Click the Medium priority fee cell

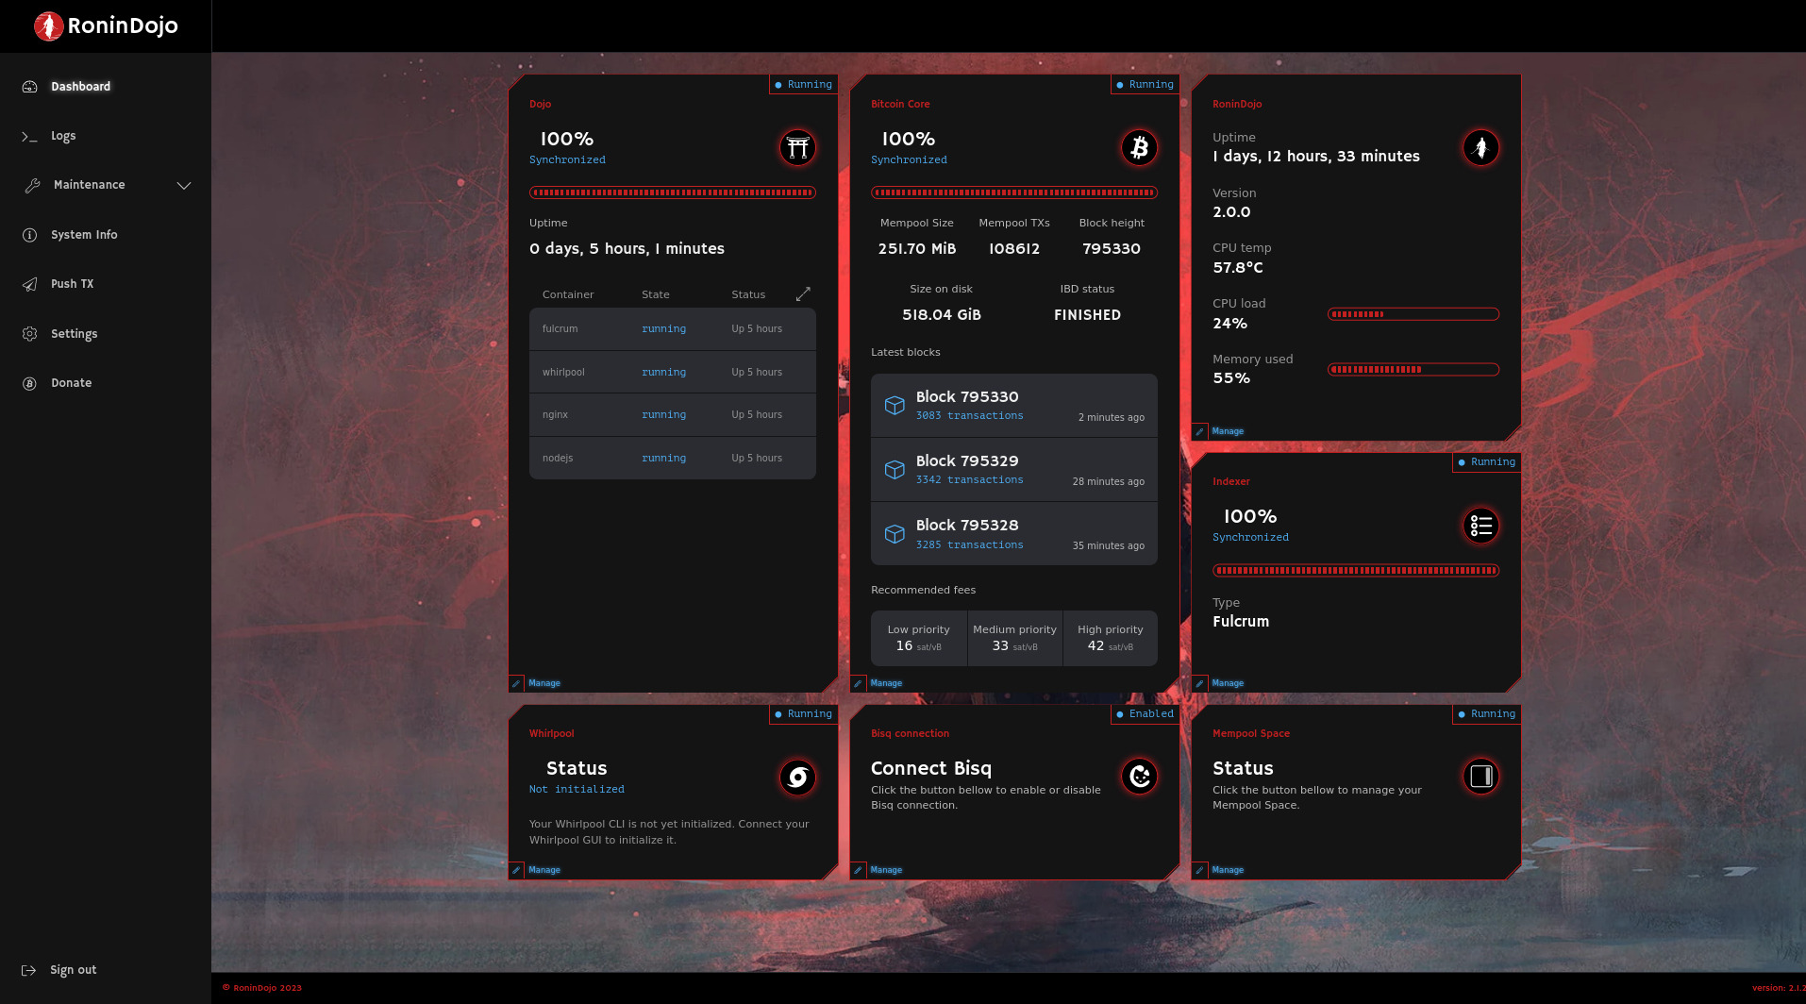pos(1015,639)
